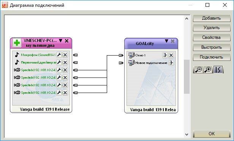234x141 pixels.
Task: Open layout button of Новое подключение row
Action: click(171, 63)
